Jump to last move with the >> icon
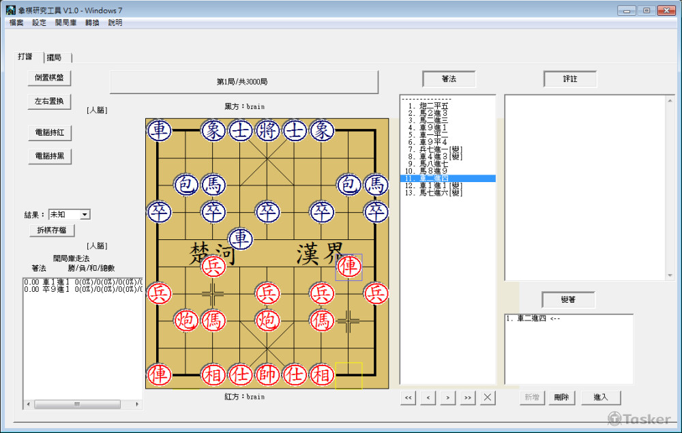This screenshot has width=682, height=433. click(468, 398)
